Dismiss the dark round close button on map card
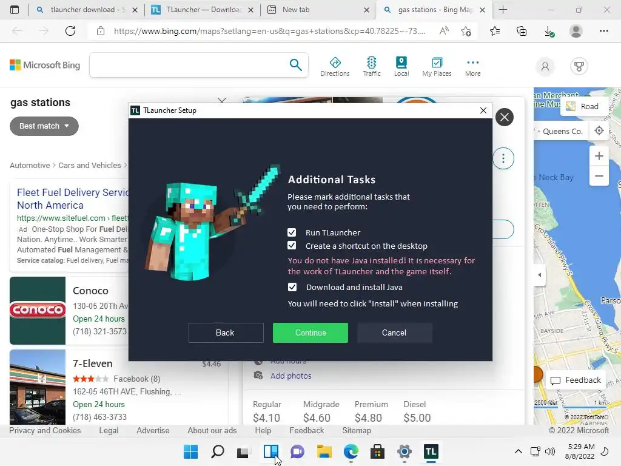 pyautogui.click(x=505, y=117)
